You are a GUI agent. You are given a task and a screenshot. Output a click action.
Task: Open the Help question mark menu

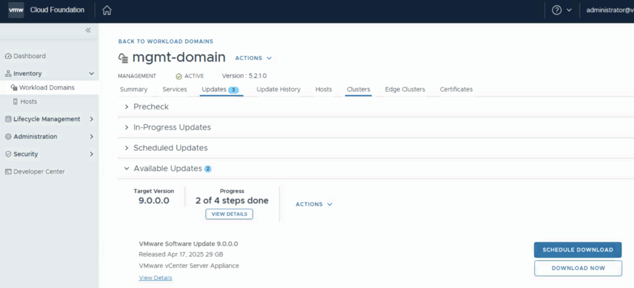click(556, 11)
